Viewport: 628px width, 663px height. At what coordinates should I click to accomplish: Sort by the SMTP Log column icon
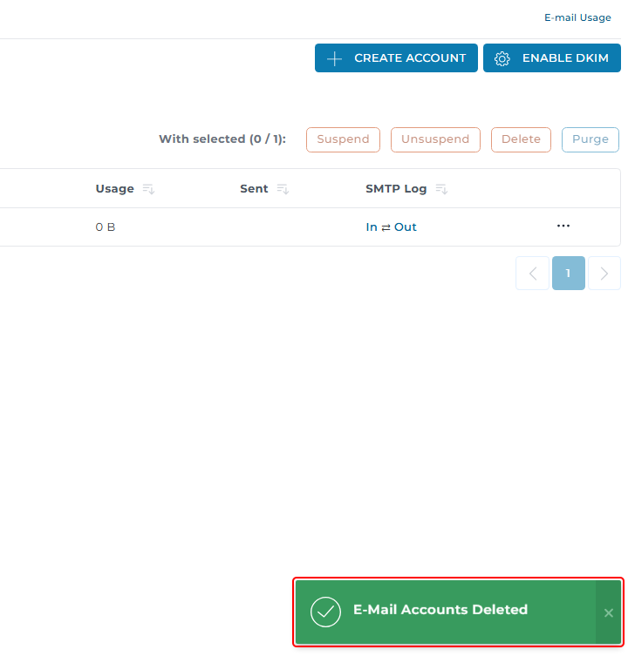[441, 189]
